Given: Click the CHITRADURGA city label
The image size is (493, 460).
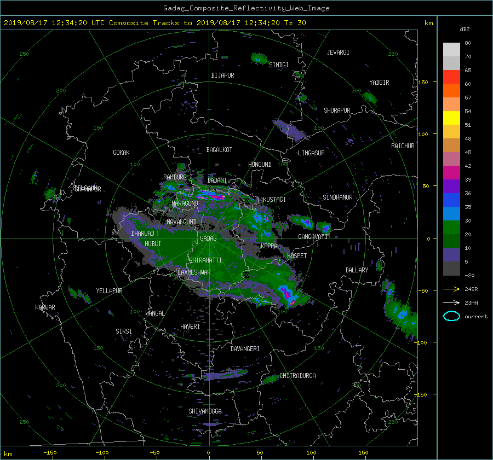Looking at the screenshot, I should click(x=297, y=376).
